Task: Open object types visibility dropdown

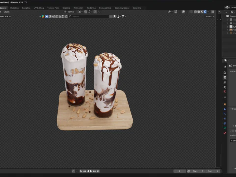Action: coord(170,12)
